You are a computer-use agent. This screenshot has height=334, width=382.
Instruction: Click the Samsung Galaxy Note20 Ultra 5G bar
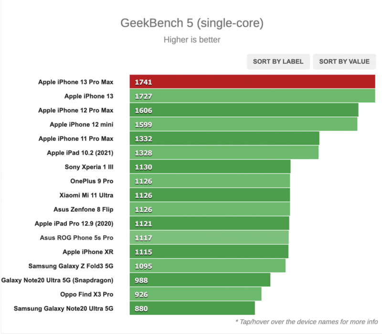click(191, 309)
